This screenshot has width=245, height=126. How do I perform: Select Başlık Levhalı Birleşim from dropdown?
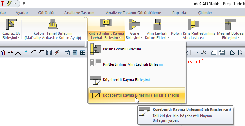click(137, 49)
